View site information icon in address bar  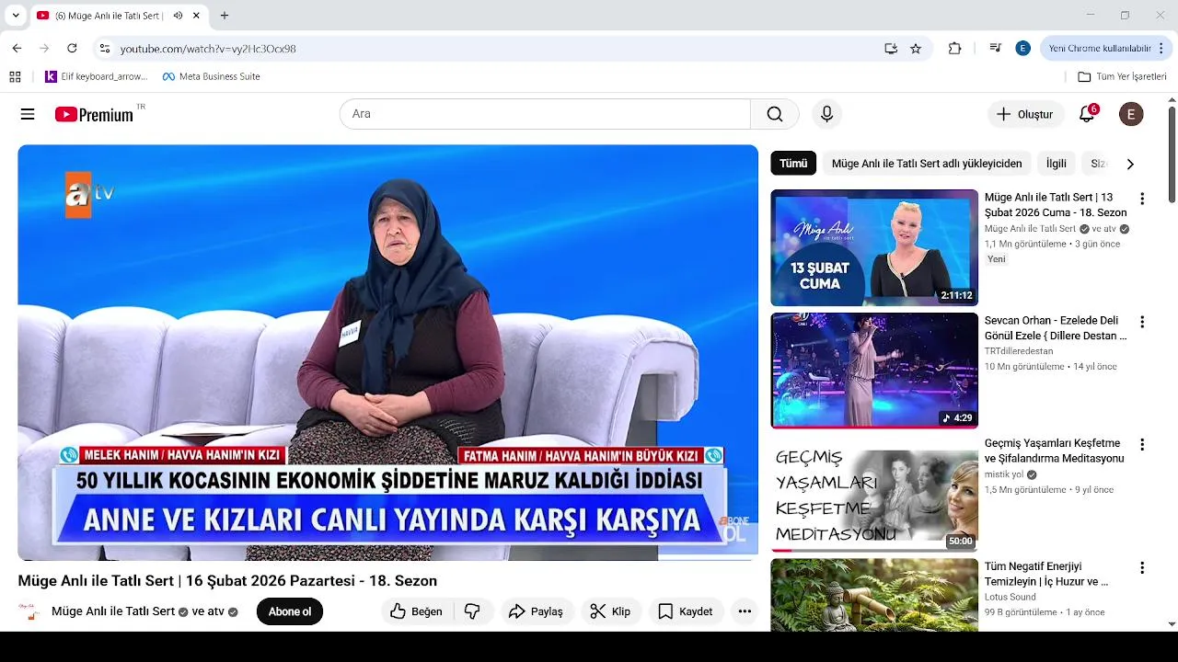(x=105, y=48)
